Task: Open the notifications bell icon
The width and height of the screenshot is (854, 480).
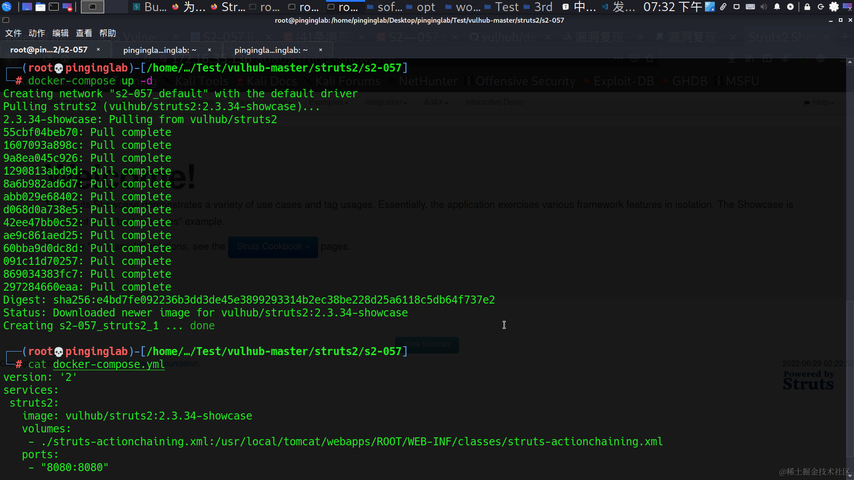Action: 777,7
